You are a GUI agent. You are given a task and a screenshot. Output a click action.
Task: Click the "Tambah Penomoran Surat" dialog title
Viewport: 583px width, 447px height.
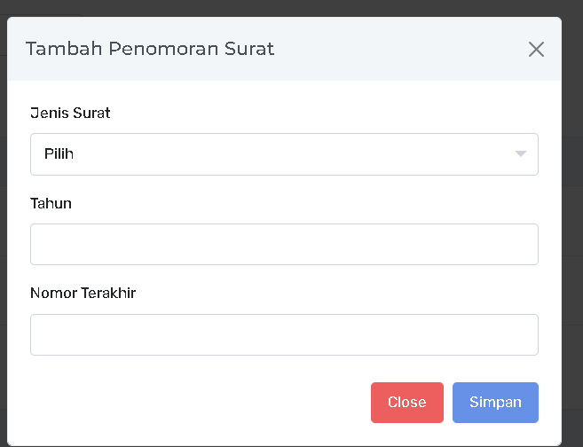coord(150,49)
